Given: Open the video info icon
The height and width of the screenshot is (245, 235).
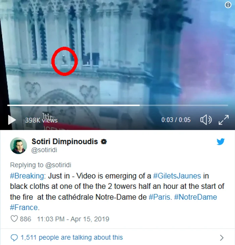Looking at the screenshot, I should pos(228,5).
